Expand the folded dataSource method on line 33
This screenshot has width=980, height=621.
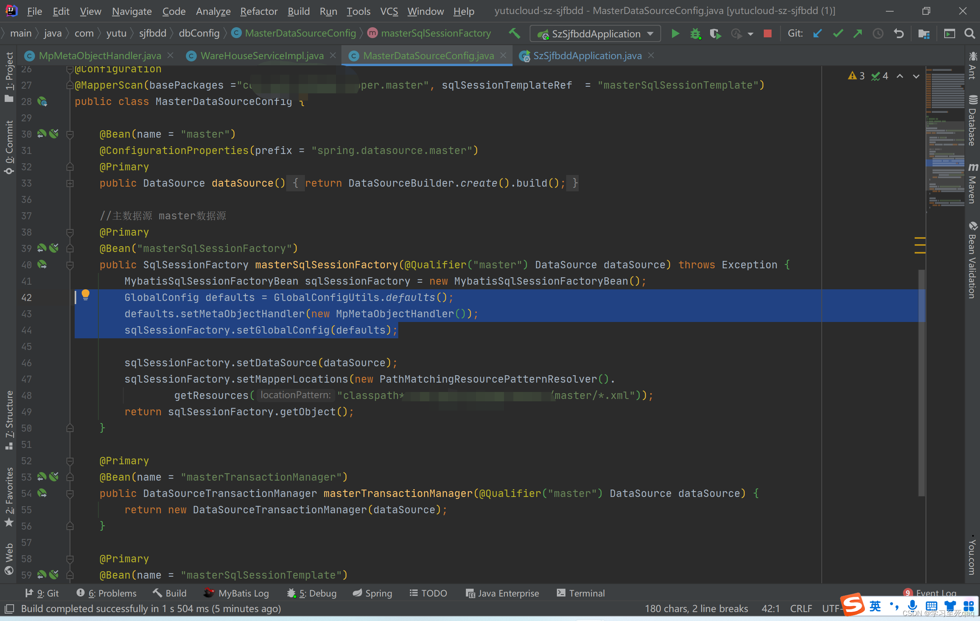click(x=70, y=183)
